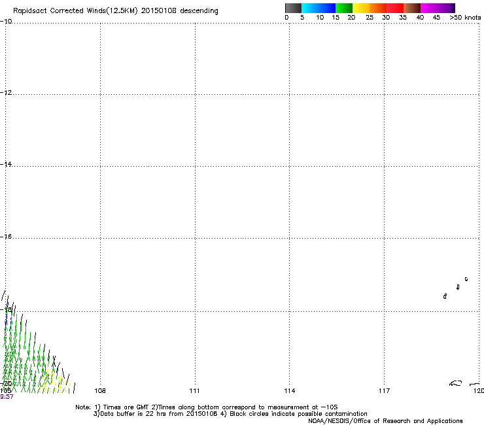
Task: Click the red 30-35 knots color swatch
Action: [395, 8]
